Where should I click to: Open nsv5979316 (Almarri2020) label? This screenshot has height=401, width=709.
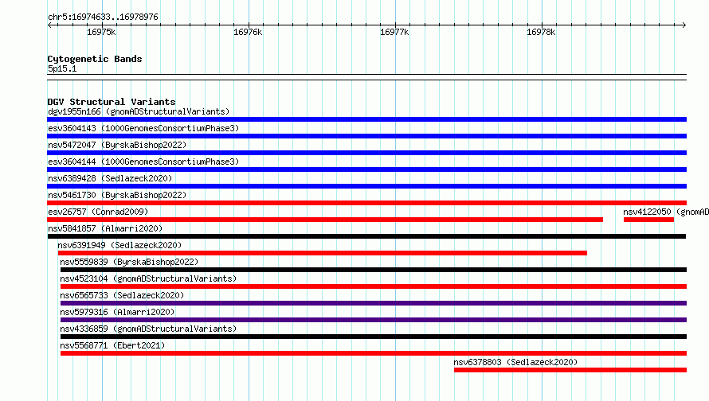tap(117, 312)
